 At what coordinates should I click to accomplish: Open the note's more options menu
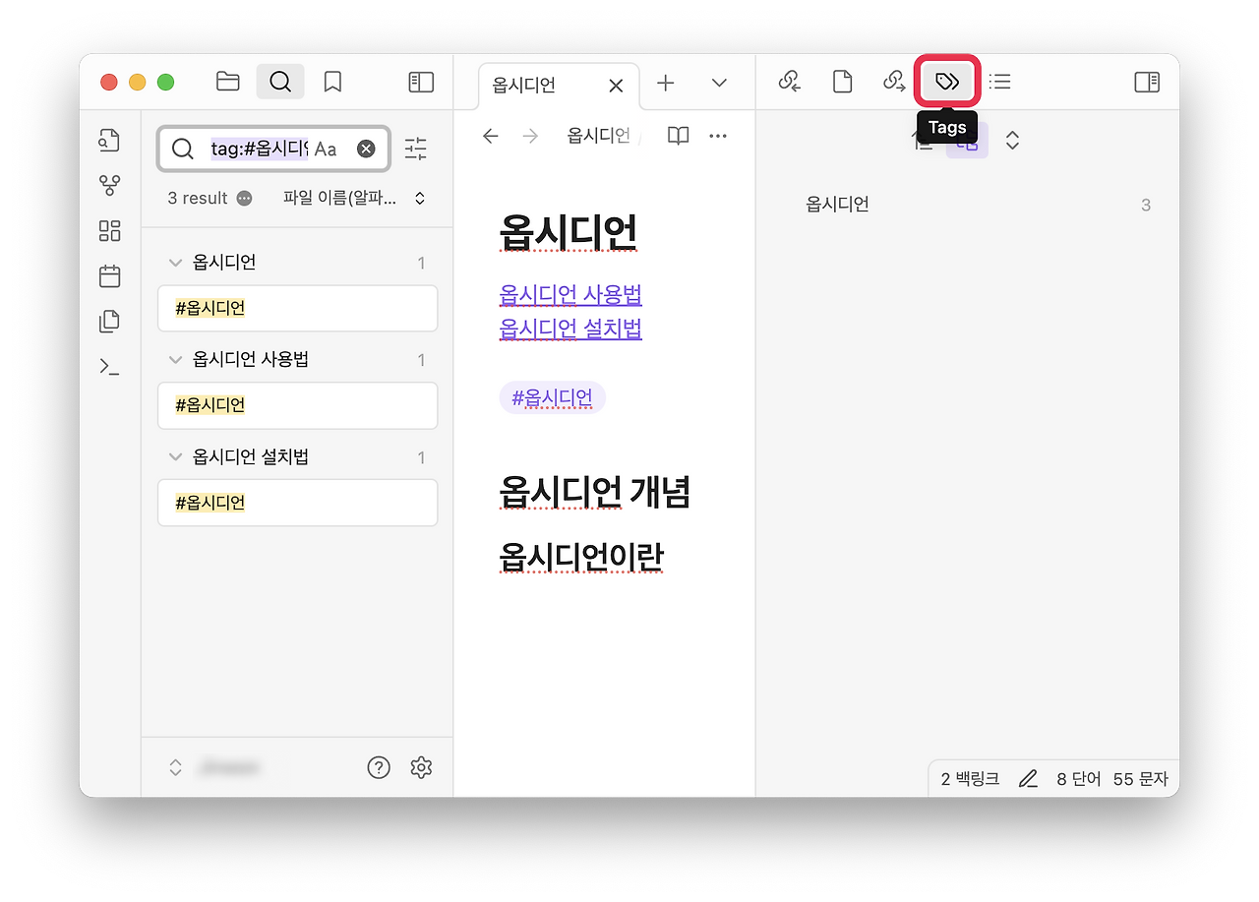[718, 136]
